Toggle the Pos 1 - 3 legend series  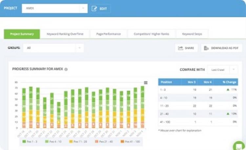30,141
